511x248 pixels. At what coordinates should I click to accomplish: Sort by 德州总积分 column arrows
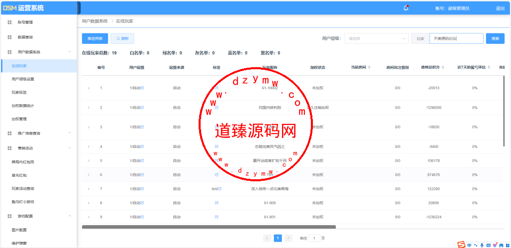pyautogui.click(x=443, y=67)
